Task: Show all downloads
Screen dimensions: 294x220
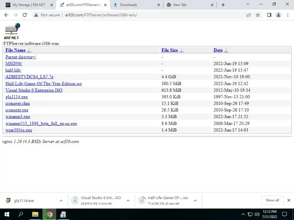Action: point(272,200)
